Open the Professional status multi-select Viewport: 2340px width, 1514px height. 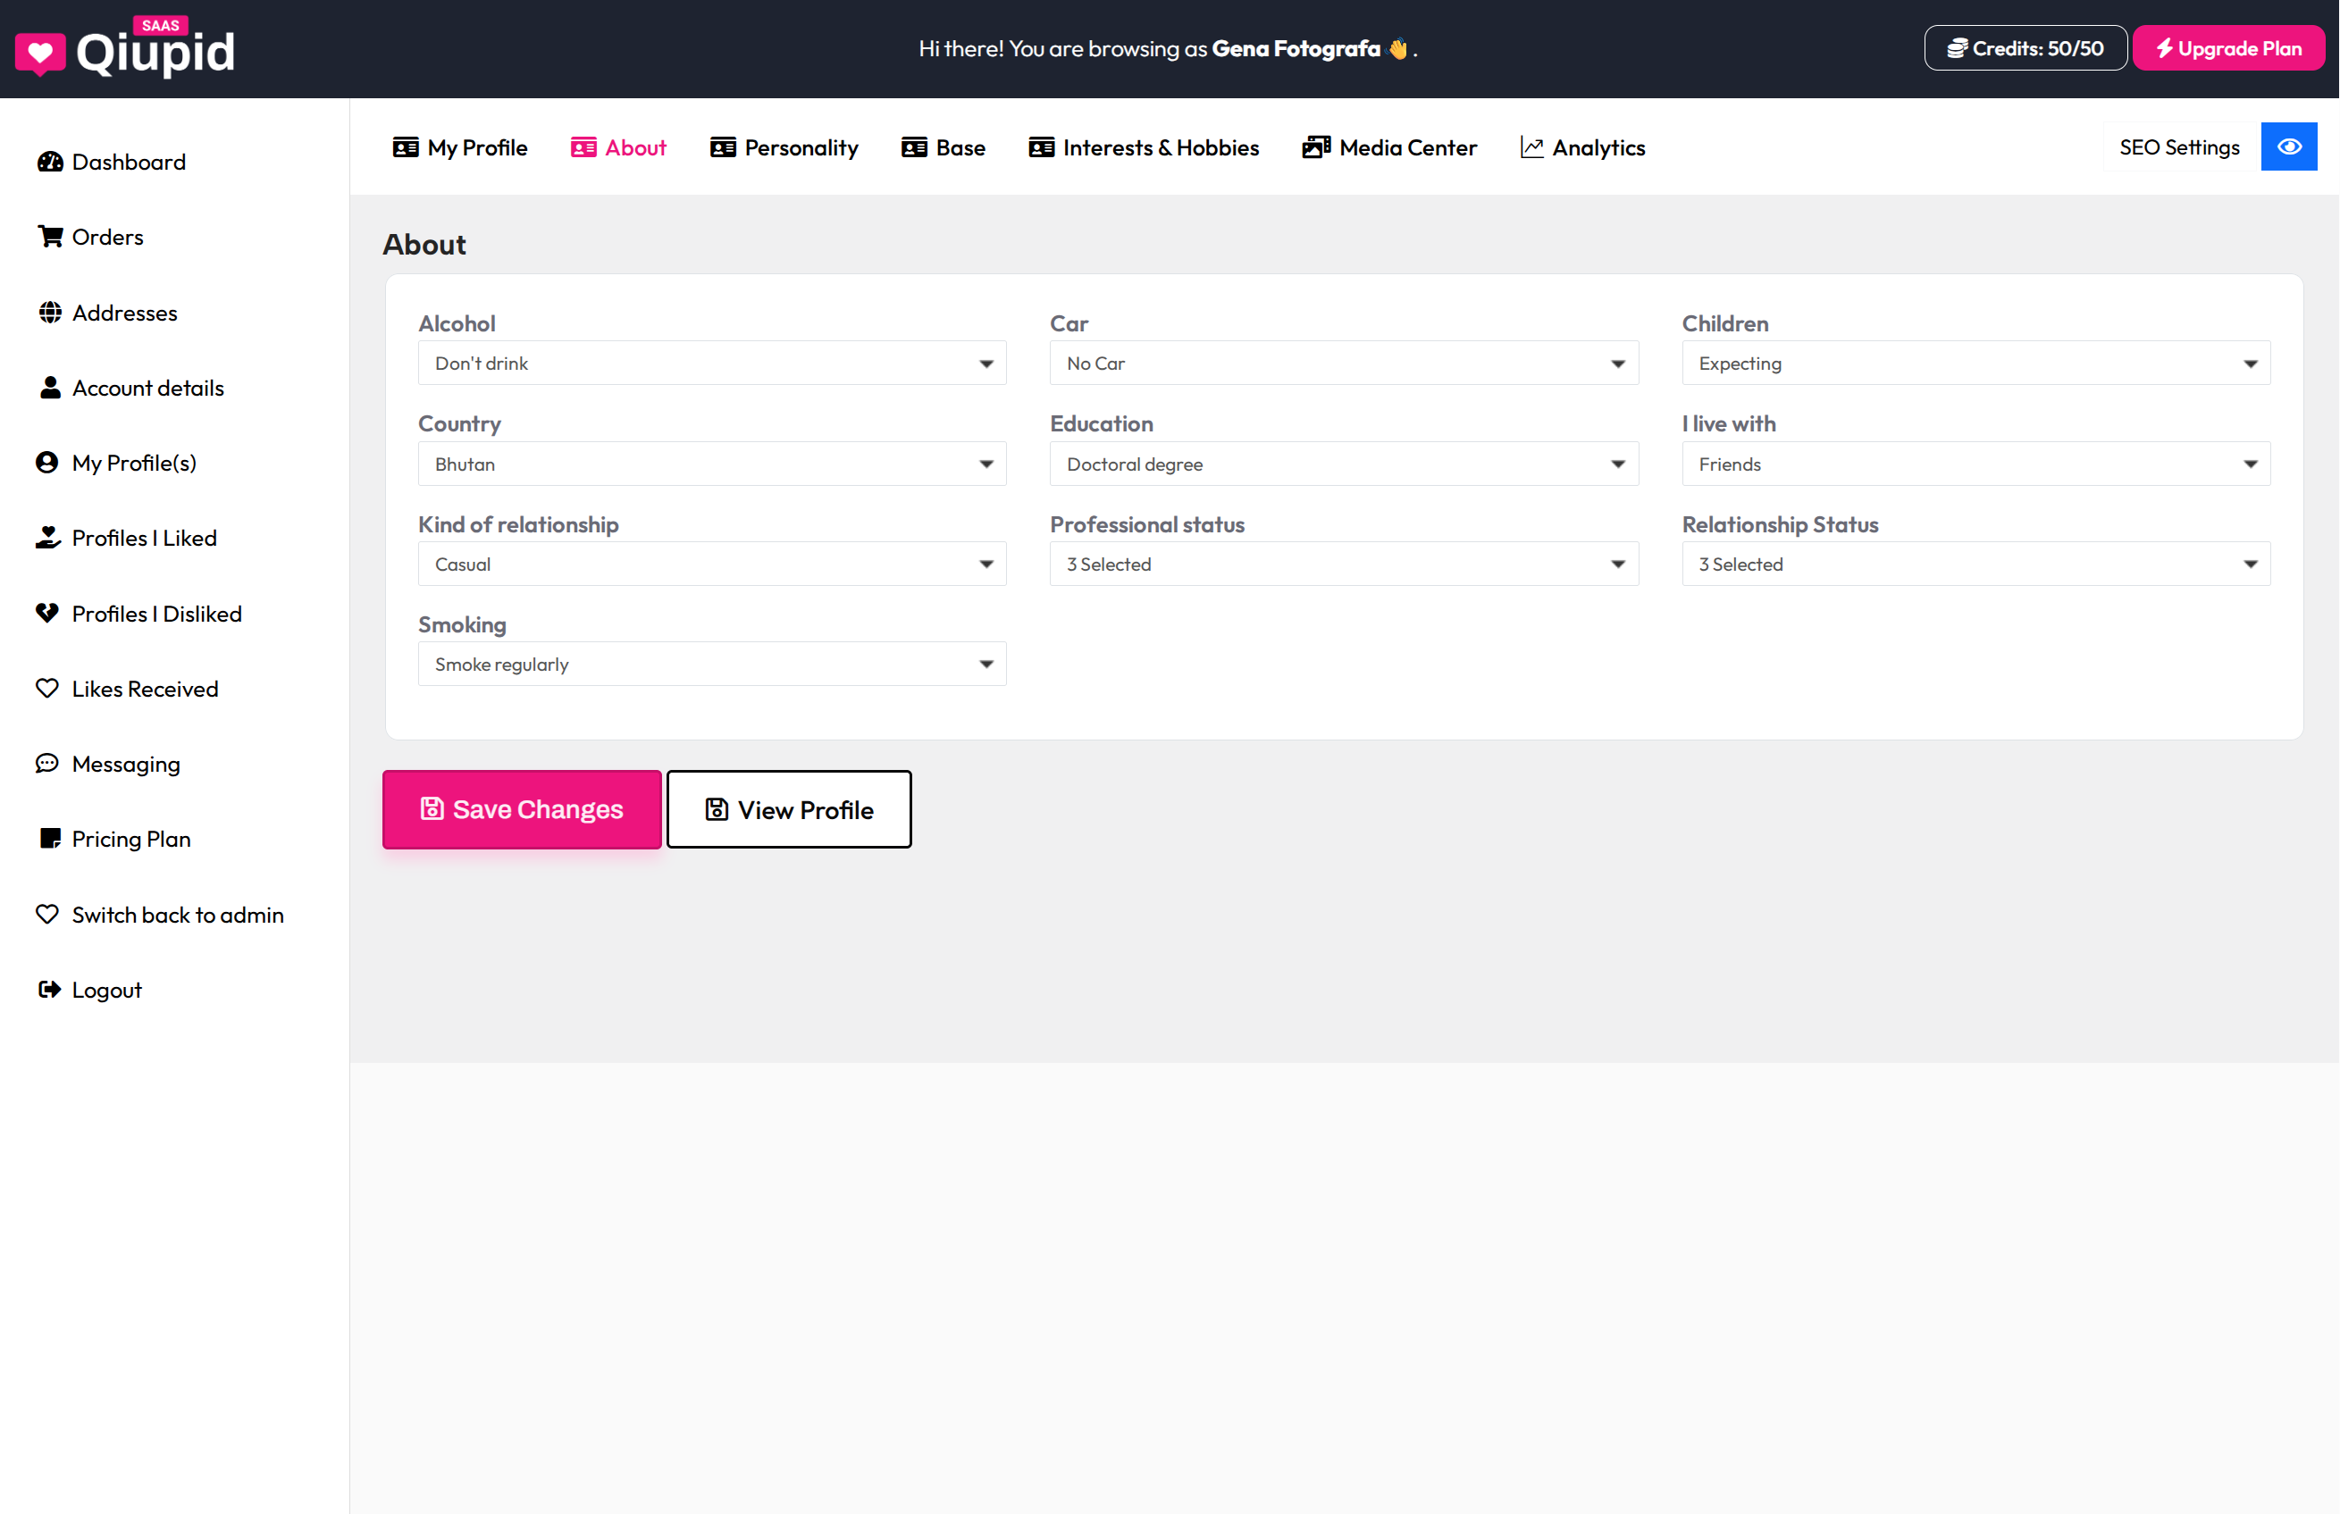pos(1343,564)
